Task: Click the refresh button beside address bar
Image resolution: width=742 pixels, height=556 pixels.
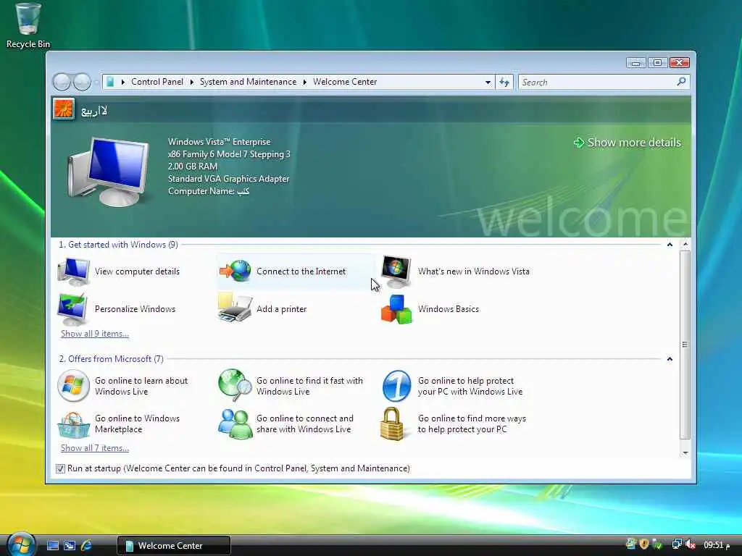Action: point(504,83)
